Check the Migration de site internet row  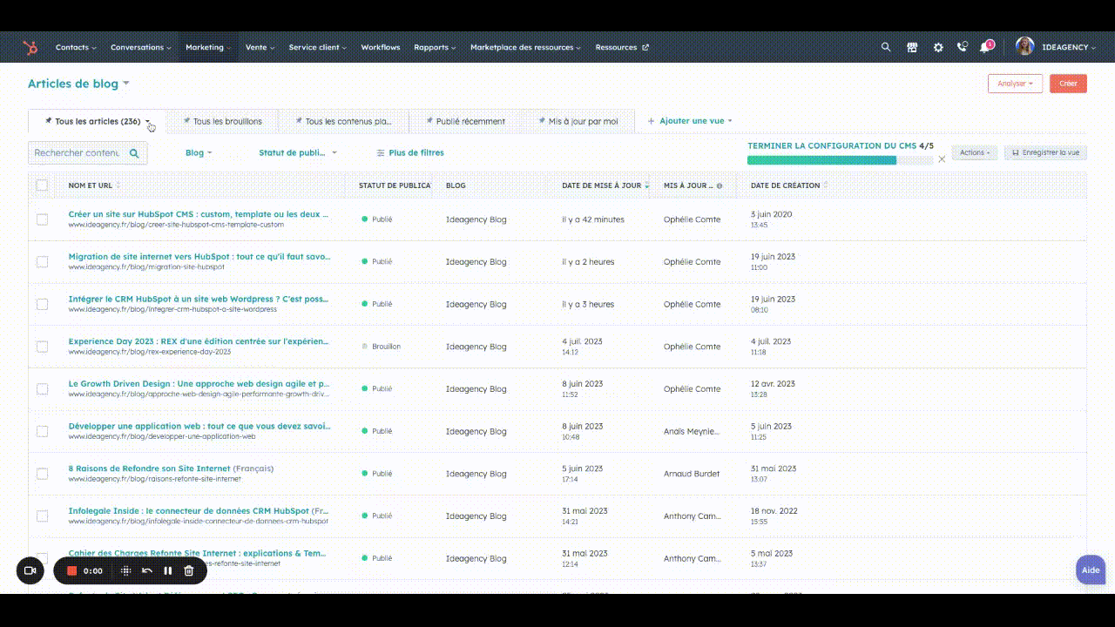tap(42, 261)
